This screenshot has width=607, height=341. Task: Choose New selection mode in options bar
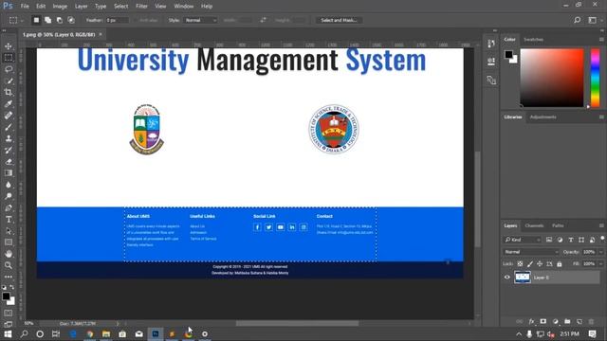36,20
